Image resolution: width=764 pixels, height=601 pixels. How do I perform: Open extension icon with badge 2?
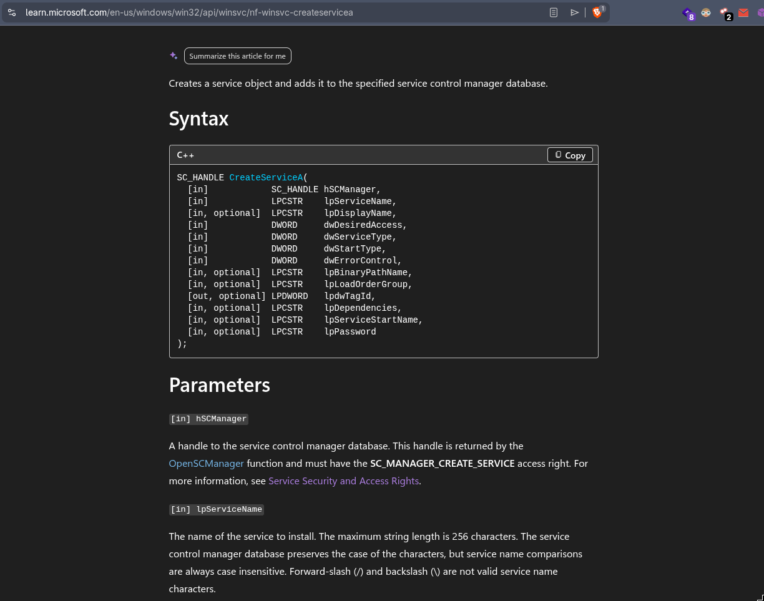click(x=725, y=13)
